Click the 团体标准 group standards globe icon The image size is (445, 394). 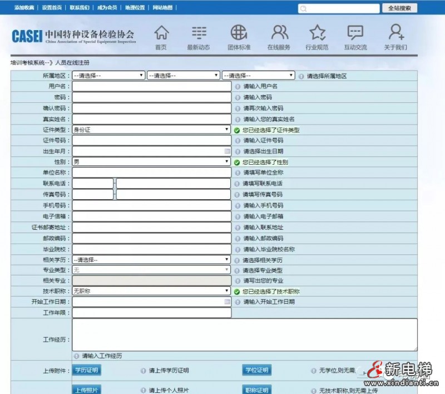pyautogui.click(x=238, y=33)
